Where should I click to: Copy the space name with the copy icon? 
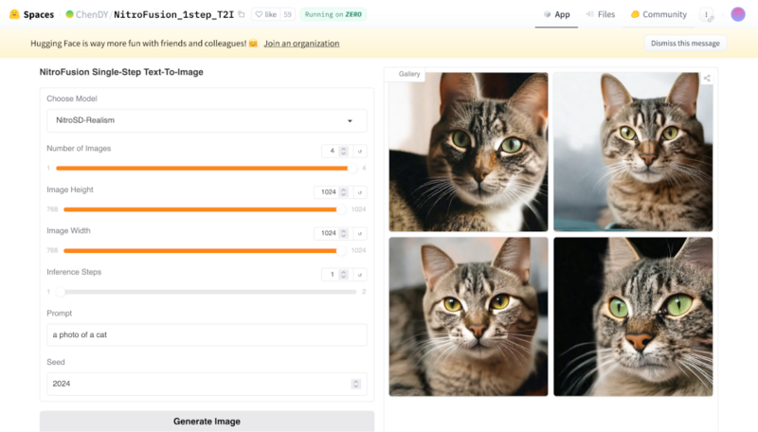point(242,14)
